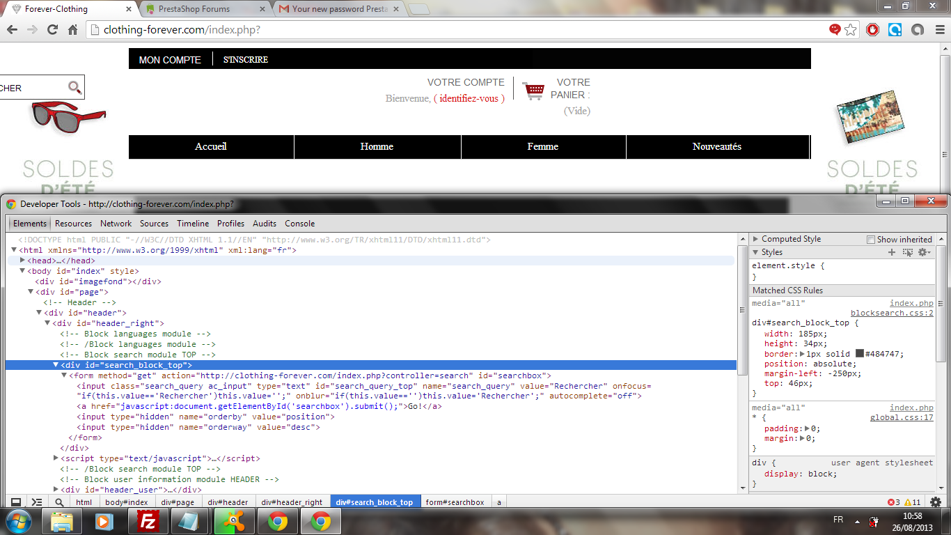
Task: Click the magnifier search icon on the website
Action: coord(74,87)
